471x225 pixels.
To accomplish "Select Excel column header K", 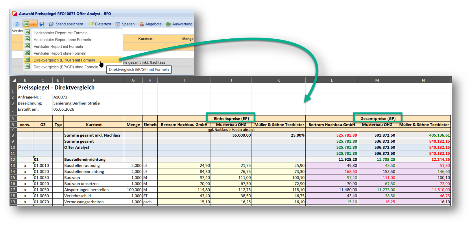I will [x=278, y=80].
